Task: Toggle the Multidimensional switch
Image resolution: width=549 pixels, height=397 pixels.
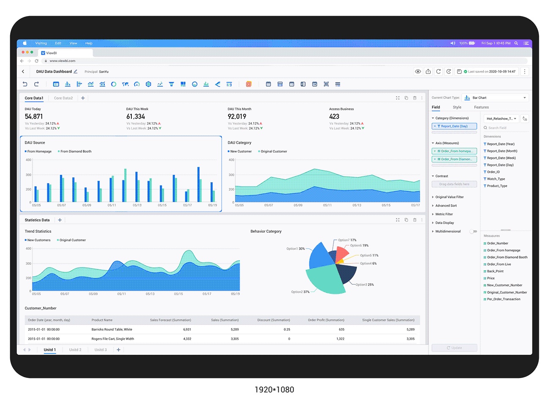Action: [473, 231]
